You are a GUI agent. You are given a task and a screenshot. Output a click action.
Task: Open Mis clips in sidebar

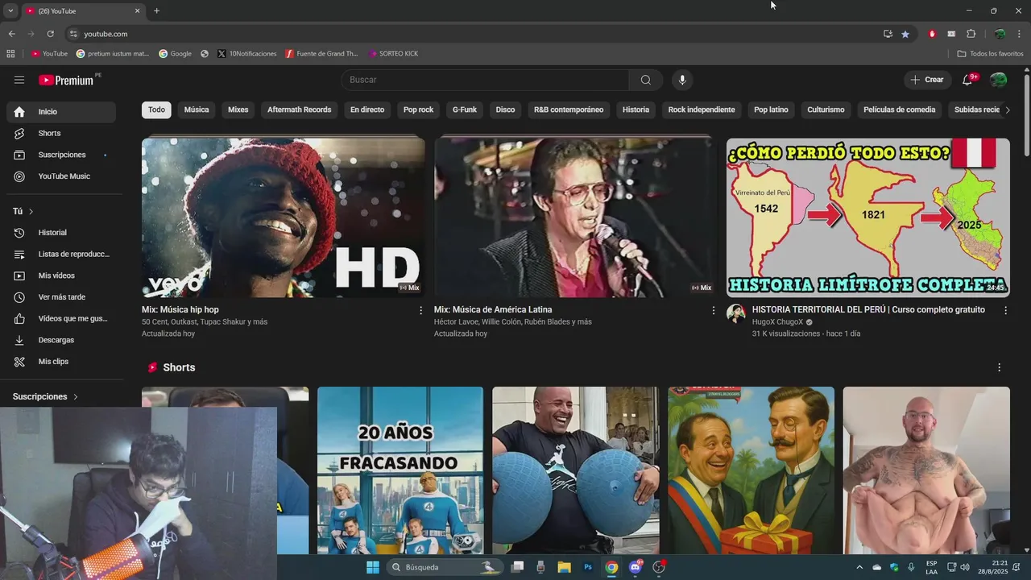point(61,362)
